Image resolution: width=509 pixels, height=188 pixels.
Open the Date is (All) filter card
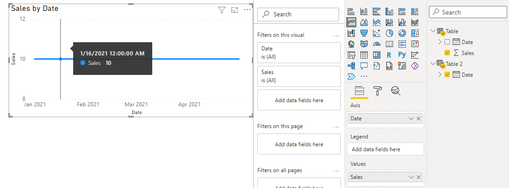tap(299, 53)
